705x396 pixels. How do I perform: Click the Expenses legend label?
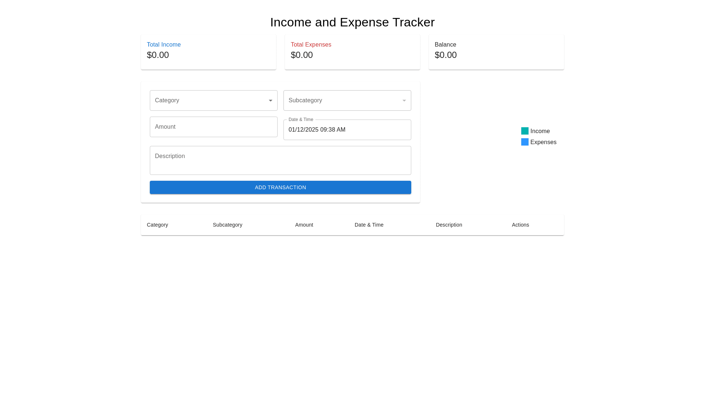pyautogui.click(x=543, y=142)
